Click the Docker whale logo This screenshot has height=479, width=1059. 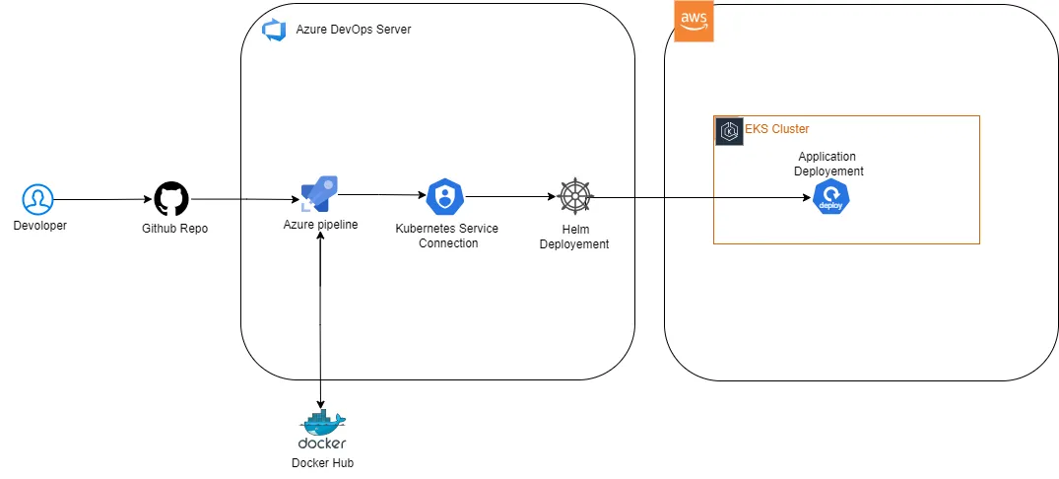323,429
